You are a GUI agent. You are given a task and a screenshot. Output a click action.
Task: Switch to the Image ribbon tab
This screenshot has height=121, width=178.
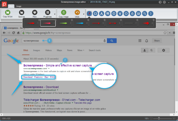[19, 6]
